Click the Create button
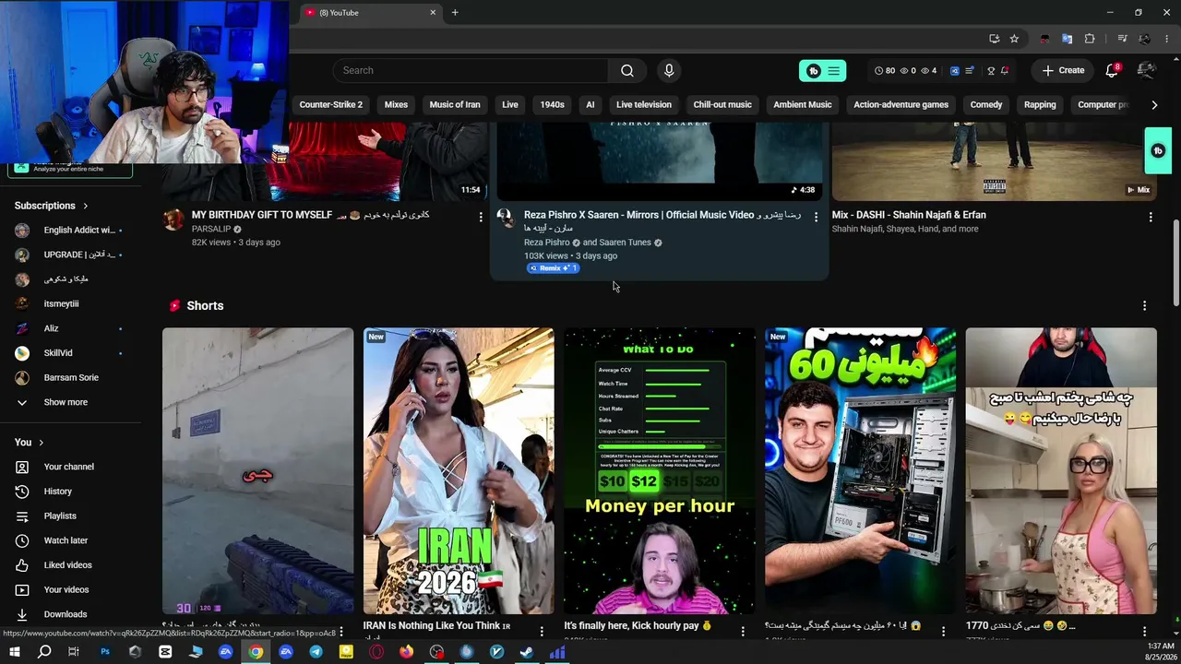Image resolution: width=1181 pixels, height=664 pixels. click(x=1063, y=70)
